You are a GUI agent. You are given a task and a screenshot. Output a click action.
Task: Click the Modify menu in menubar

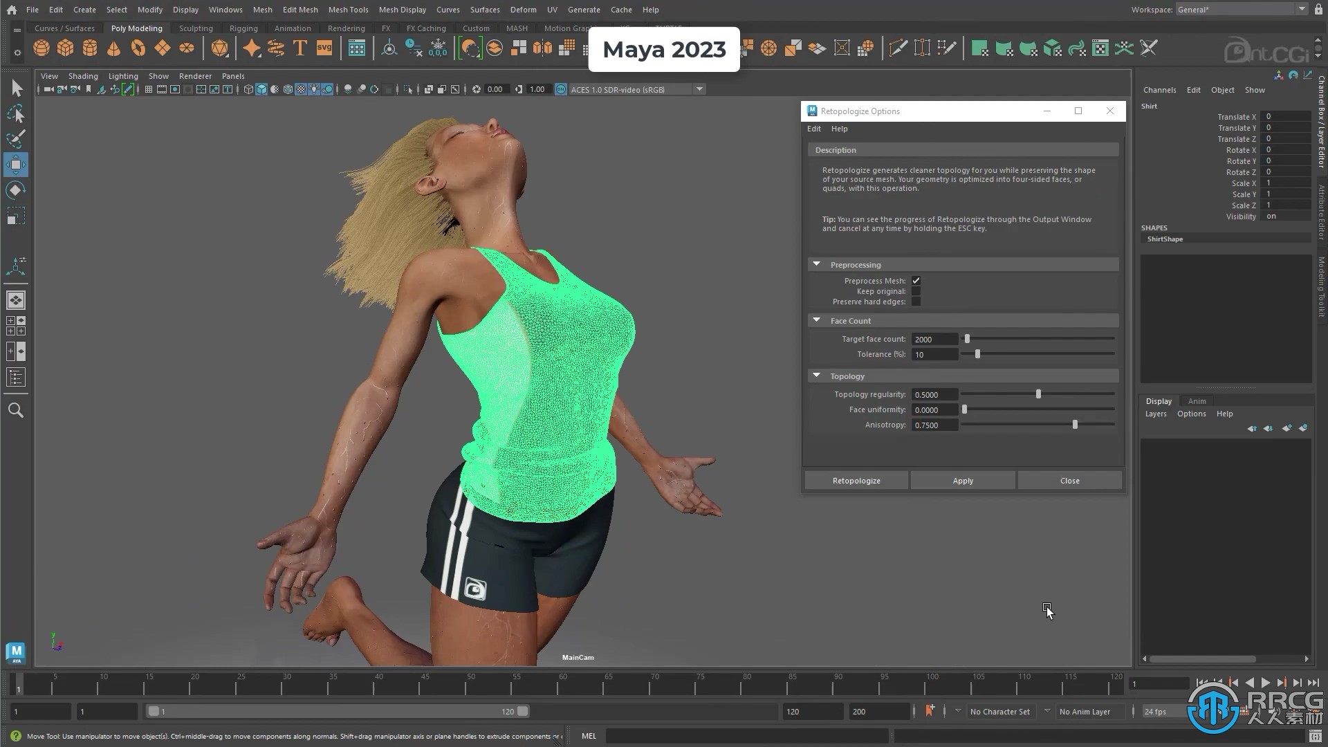tap(149, 9)
